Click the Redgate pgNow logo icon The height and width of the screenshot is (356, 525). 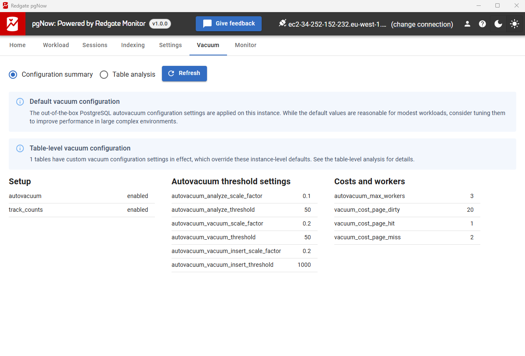tap(13, 24)
